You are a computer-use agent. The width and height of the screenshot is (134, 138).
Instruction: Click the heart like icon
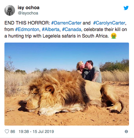pyautogui.click(x=7, y=131)
